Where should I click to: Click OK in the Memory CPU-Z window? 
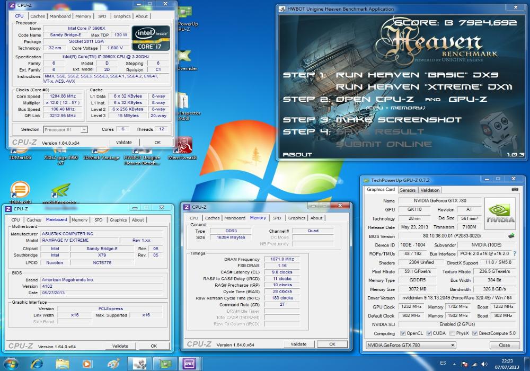coord(332,344)
